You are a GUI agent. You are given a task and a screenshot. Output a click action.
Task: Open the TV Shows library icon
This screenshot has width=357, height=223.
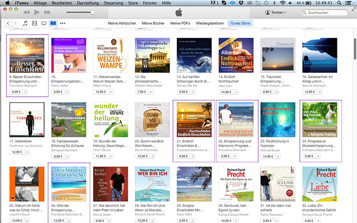(x=44, y=24)
